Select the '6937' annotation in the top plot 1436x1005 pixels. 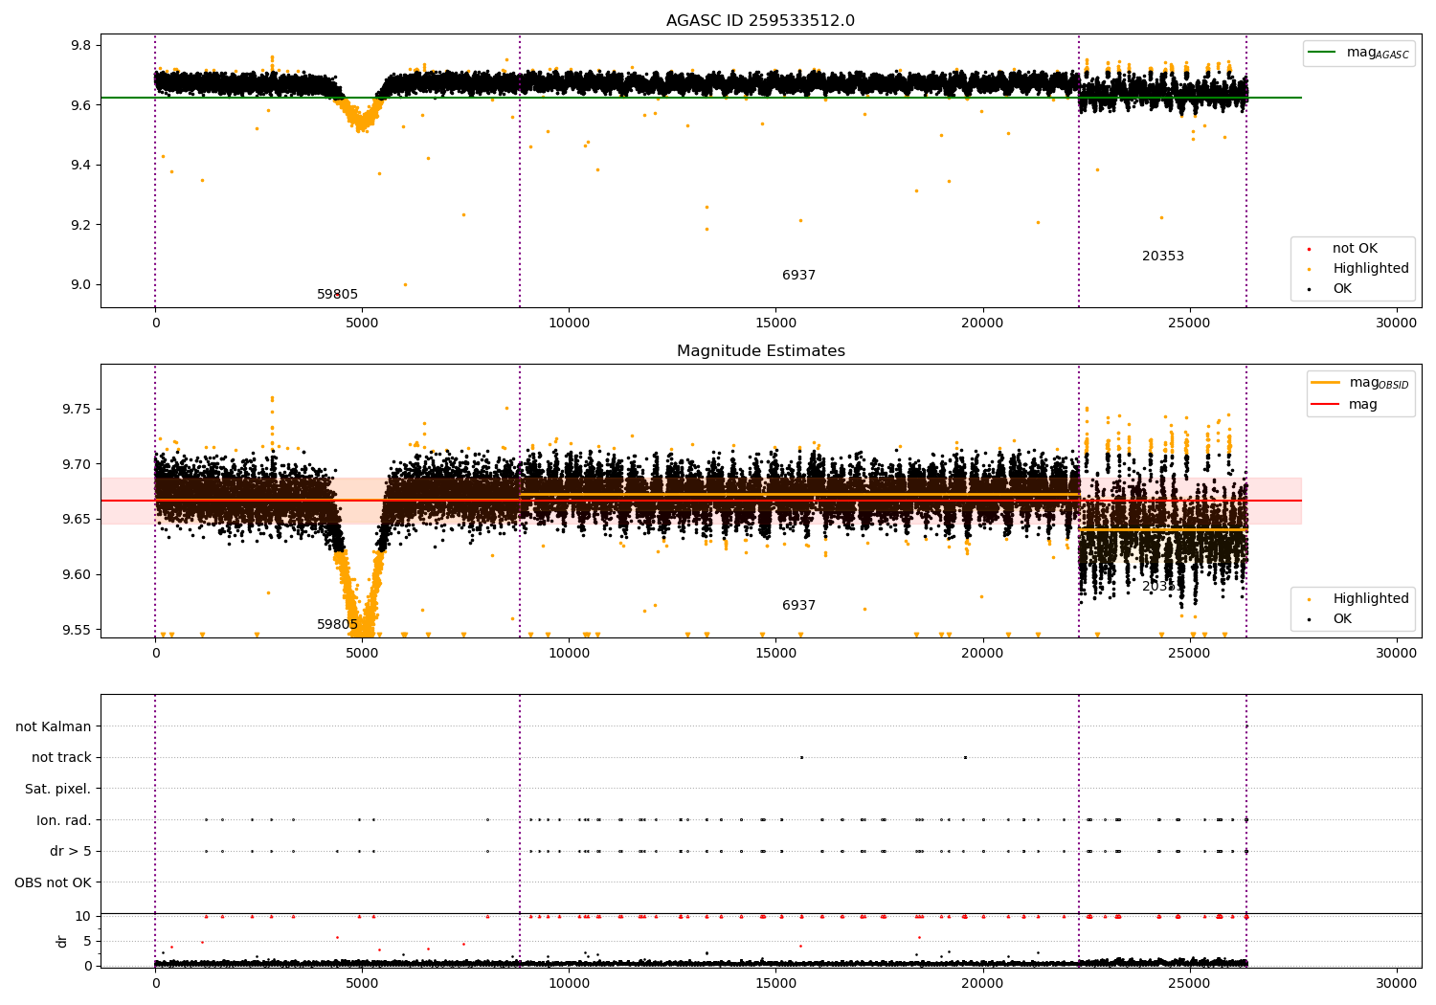coord(798,276)
